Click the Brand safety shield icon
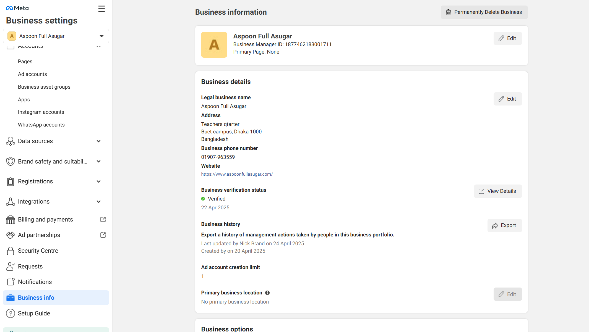This screenshot has width=589, height=332. pyautogui.click(x=11, y=161)
